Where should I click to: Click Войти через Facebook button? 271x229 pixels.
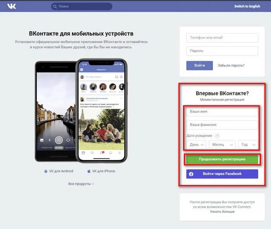point(222,174)
